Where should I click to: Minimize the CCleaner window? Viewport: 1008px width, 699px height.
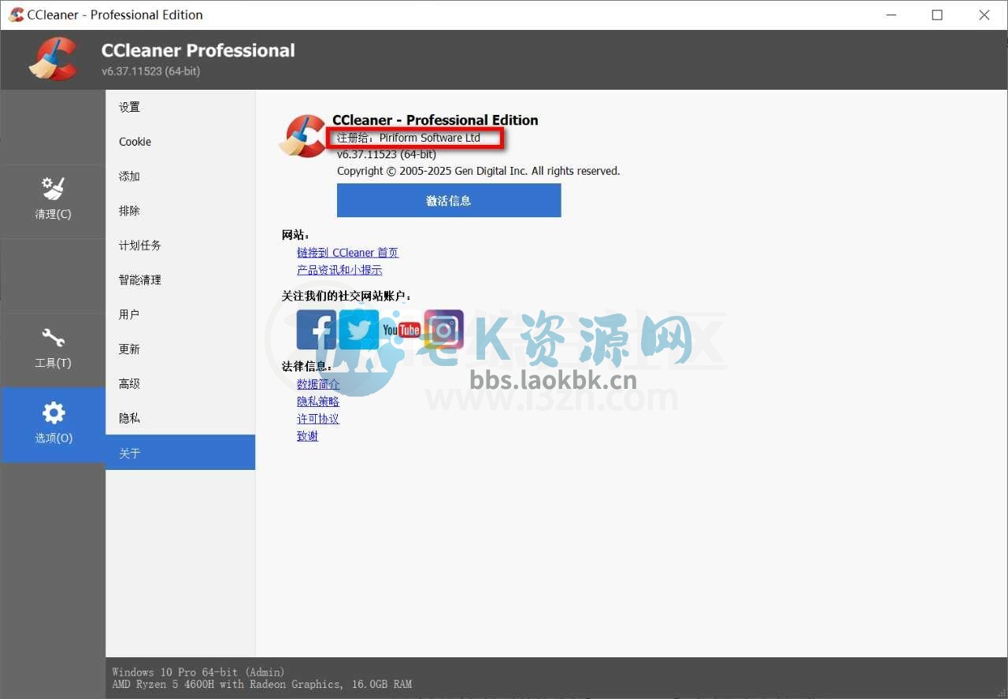pyautogui.click(x=890, y=15)
